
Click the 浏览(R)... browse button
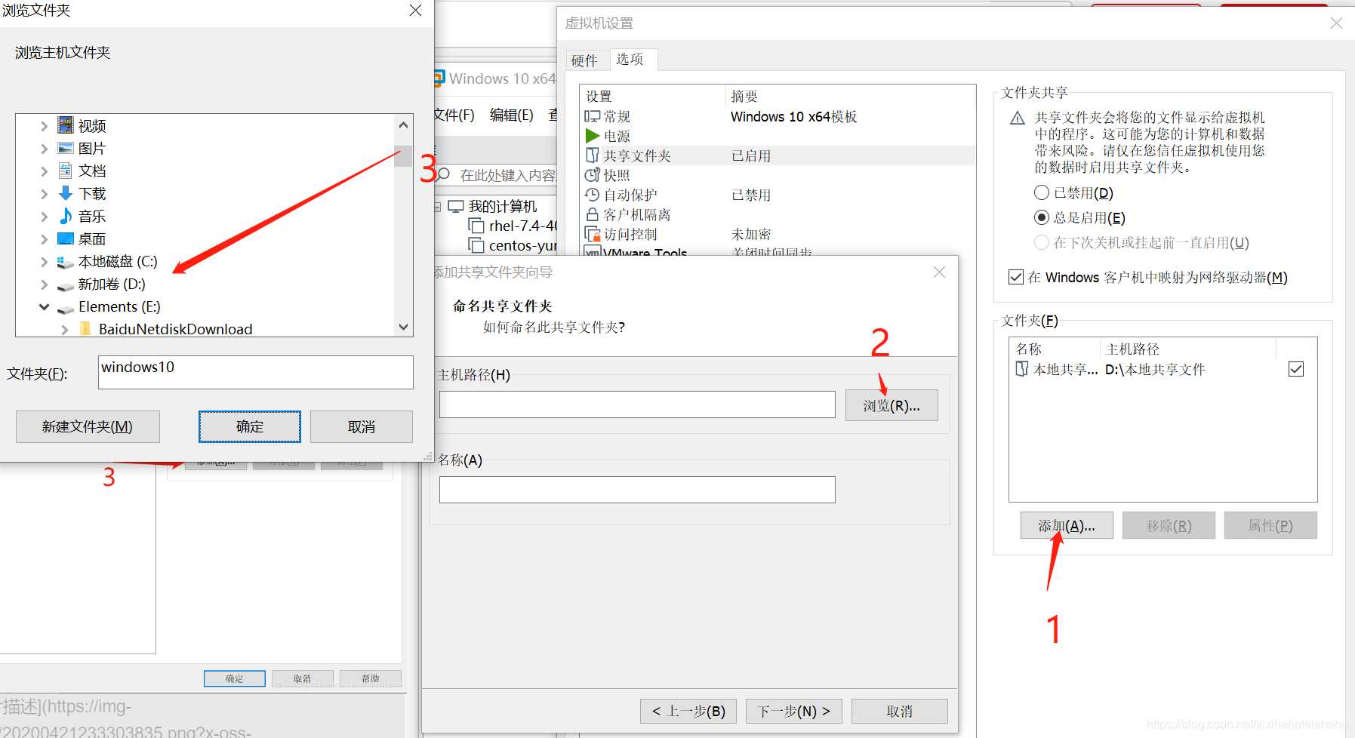[892, 405]
